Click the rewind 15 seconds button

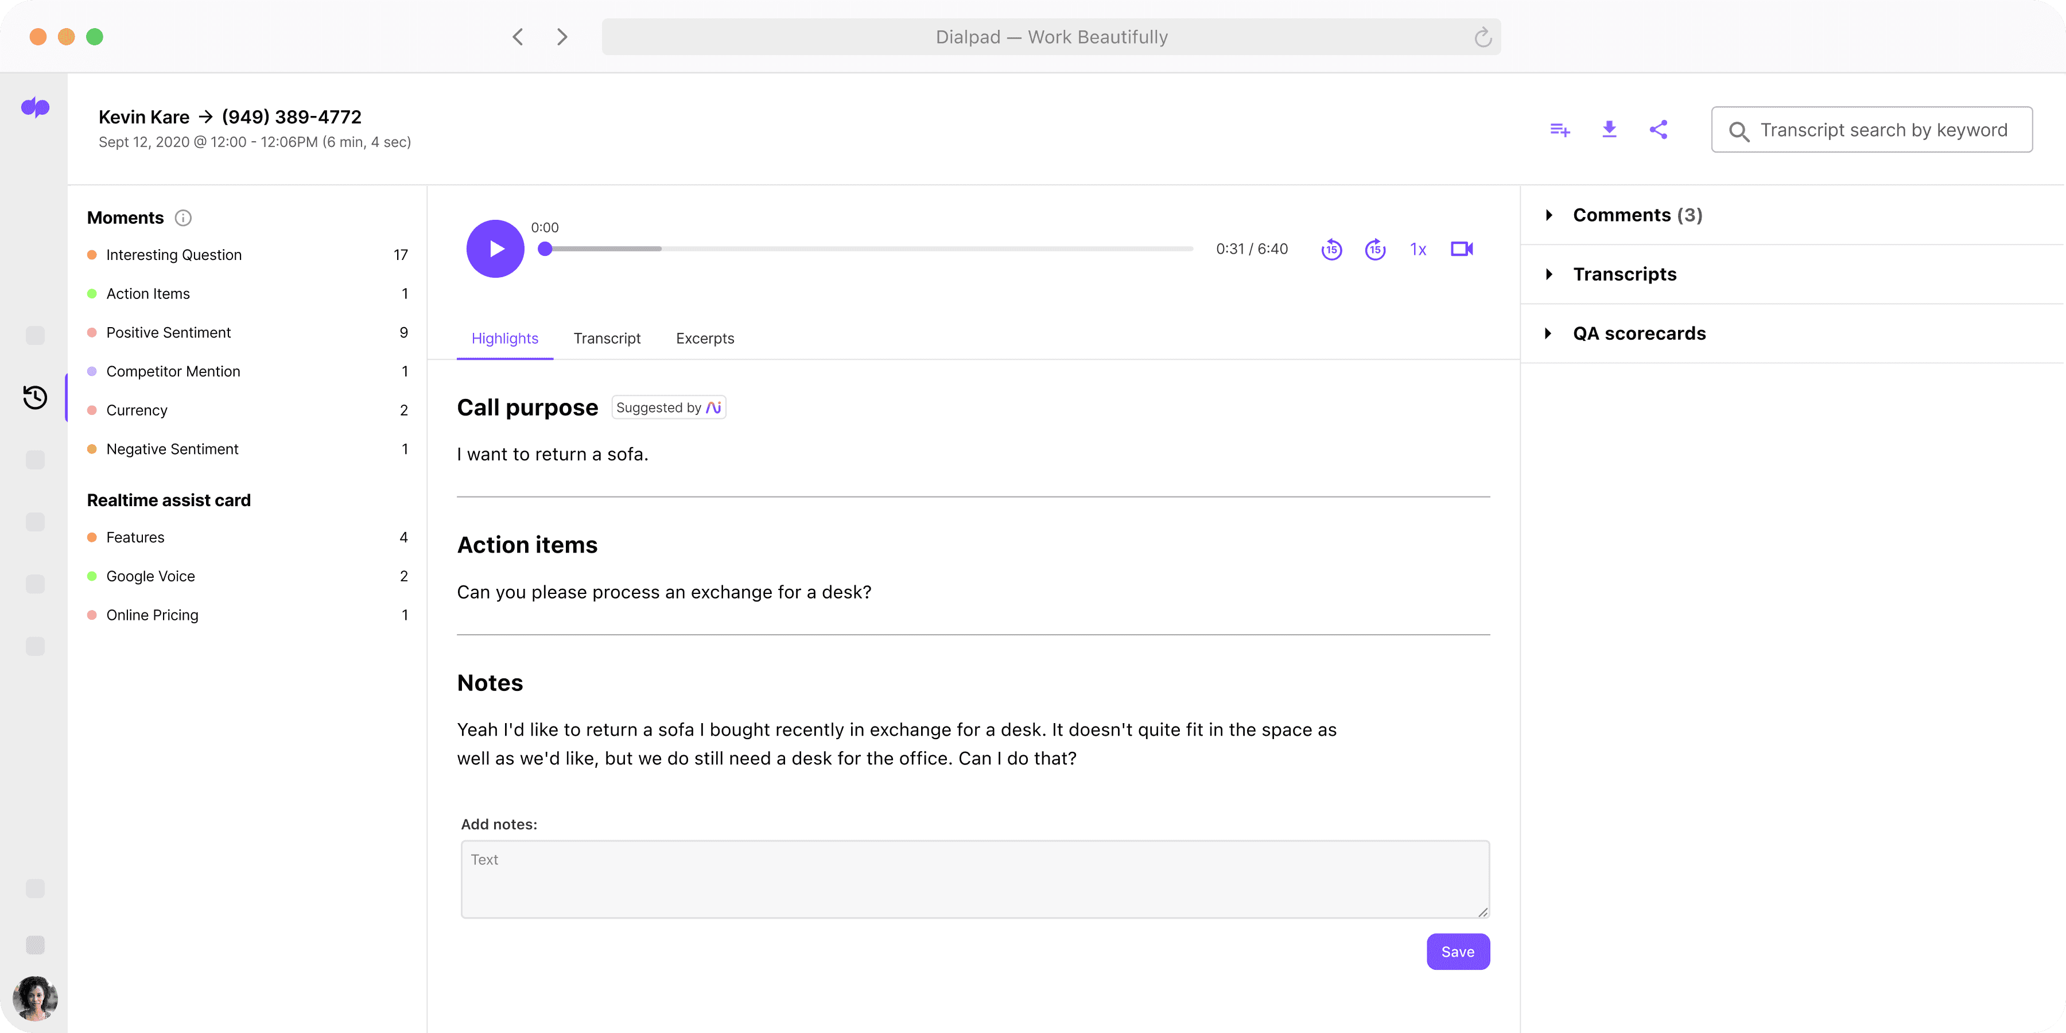pyautogui.click(x=1332, y=249)
